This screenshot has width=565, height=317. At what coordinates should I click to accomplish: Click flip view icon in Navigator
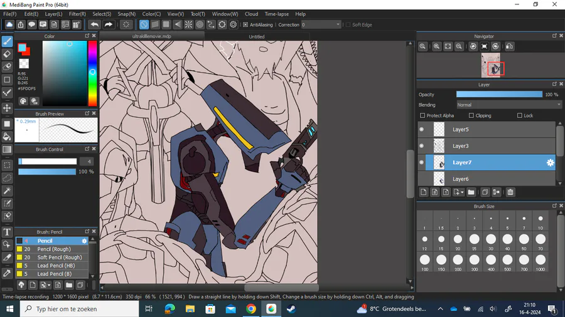point(510,46)
